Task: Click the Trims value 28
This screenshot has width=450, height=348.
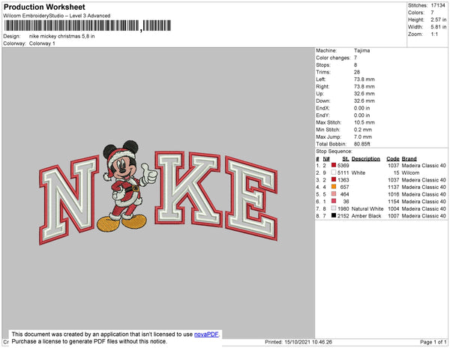Action: [357, 72]
